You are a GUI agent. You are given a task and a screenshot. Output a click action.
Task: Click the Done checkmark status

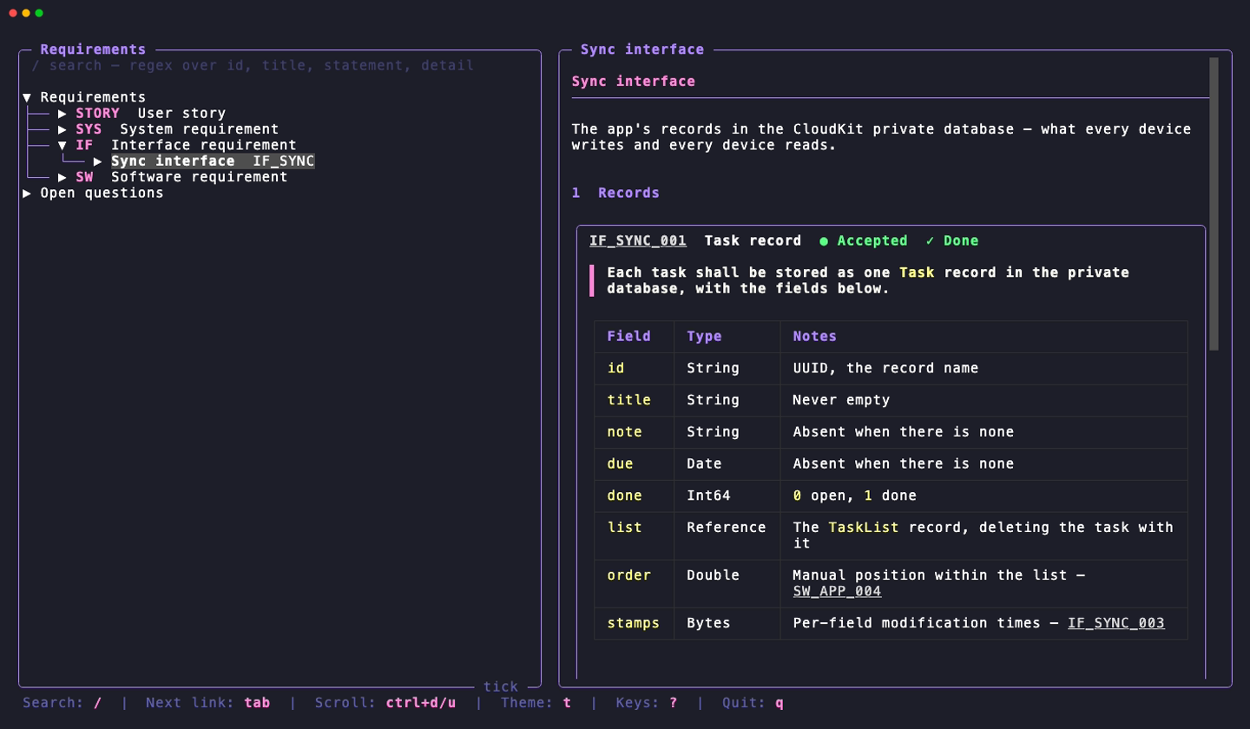pyautogui.click(x=952, y=240)
